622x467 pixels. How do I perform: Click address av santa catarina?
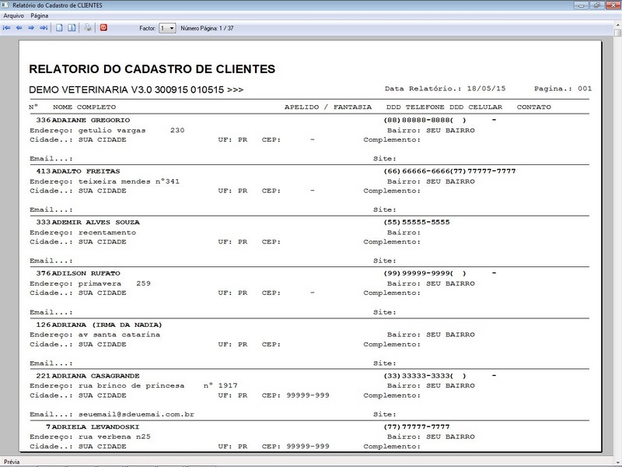119,335
